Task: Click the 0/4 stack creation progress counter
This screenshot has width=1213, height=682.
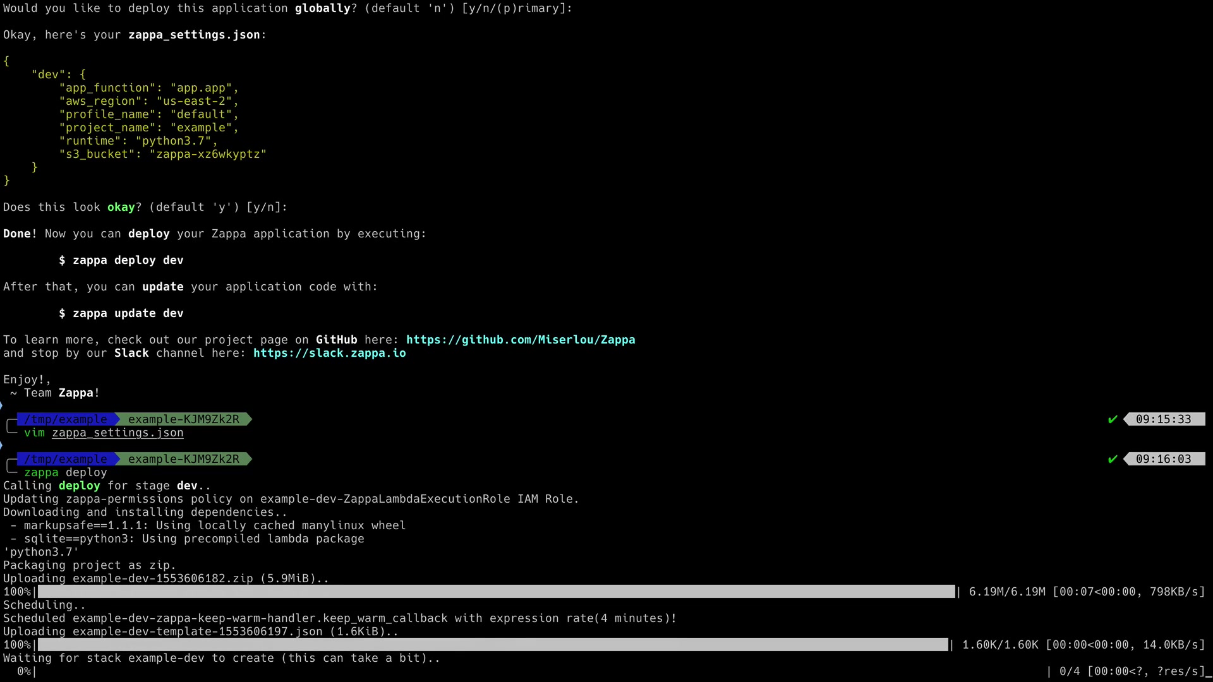Action: click(x=1069, y=671)
